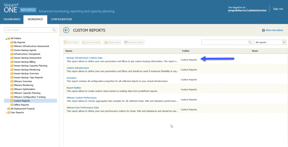
Task: Click the Veeam ONE Reporter logo
Action: pyautogui.click(x=20, y=8)
